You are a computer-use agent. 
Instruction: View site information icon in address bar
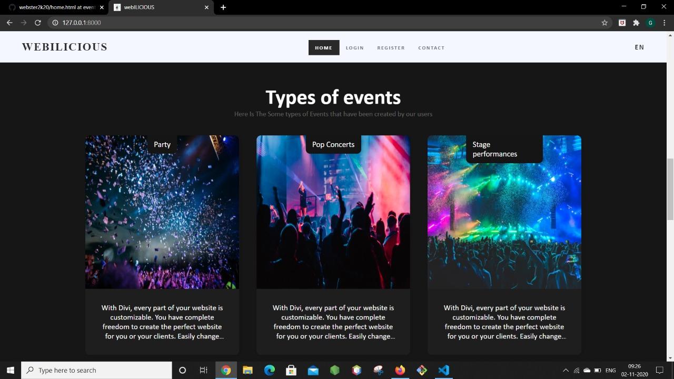pos(55,23)
